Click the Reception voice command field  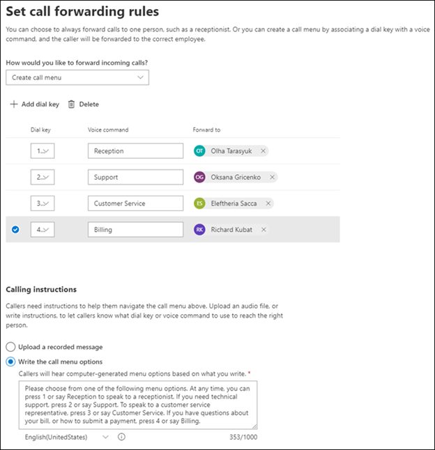pos(135,151)
